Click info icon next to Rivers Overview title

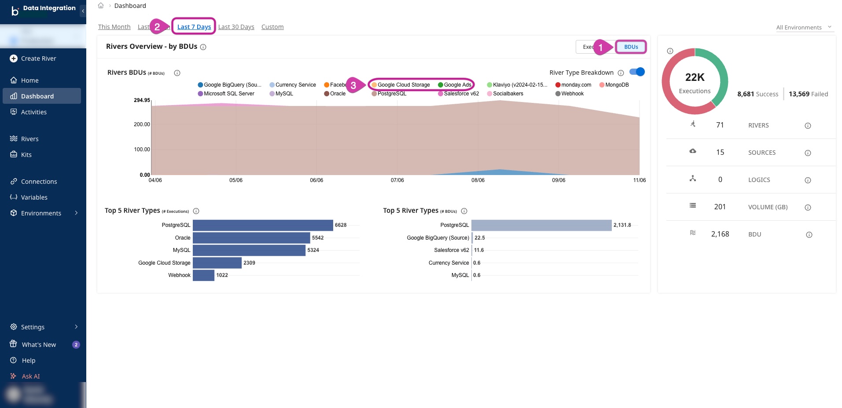point(203,47)
